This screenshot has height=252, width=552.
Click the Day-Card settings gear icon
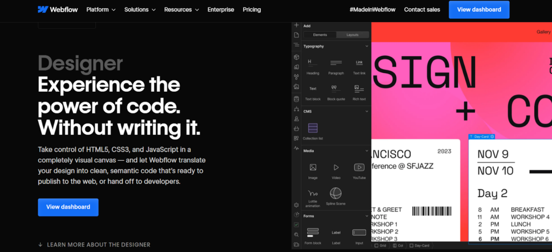(492, 137)
